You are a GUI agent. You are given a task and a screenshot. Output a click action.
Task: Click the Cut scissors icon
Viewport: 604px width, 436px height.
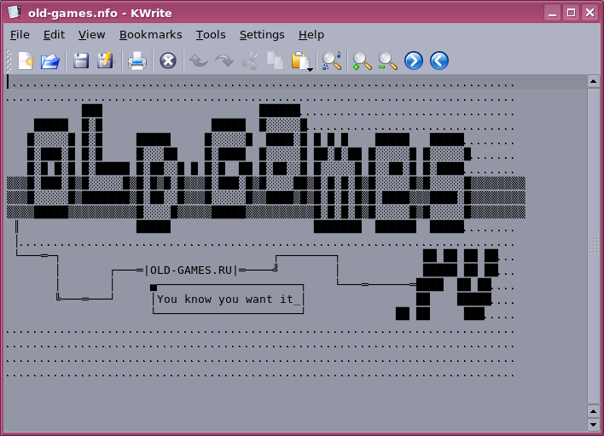[250, 61]
